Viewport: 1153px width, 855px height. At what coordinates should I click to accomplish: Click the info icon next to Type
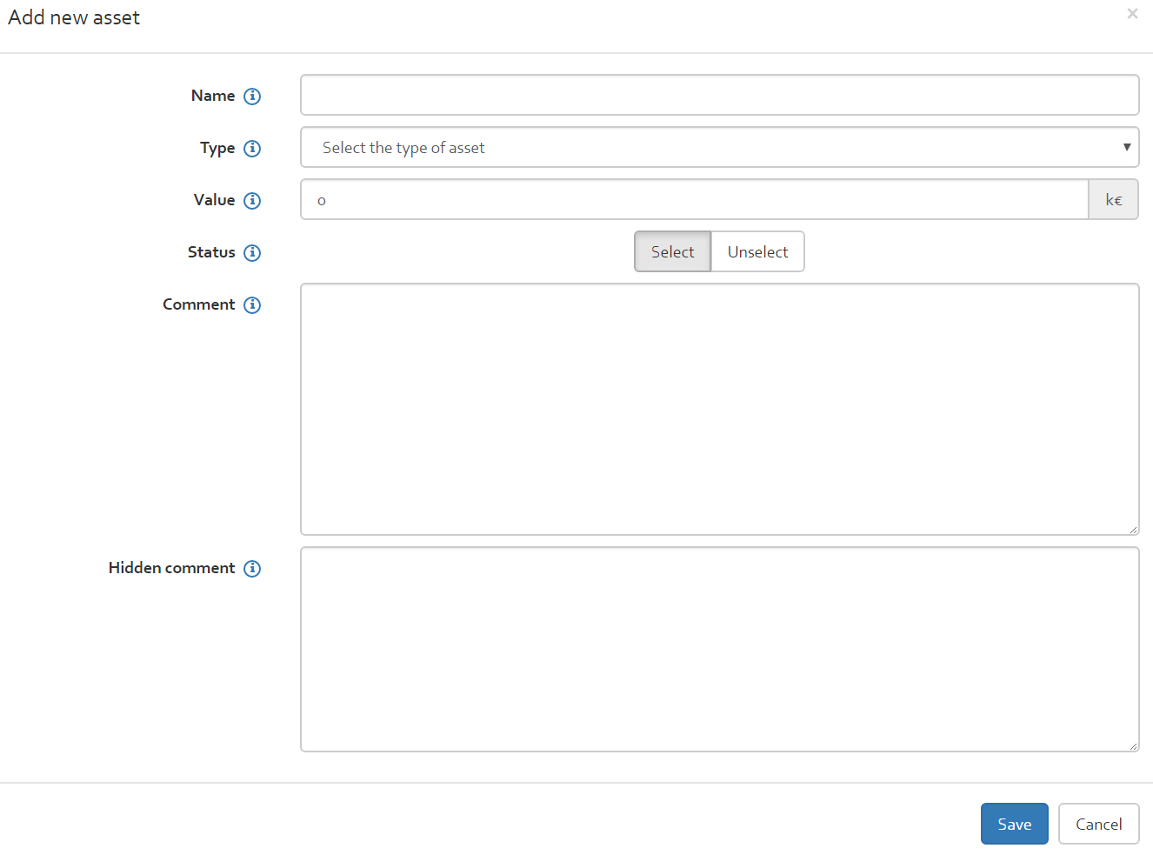coord(252,148)
